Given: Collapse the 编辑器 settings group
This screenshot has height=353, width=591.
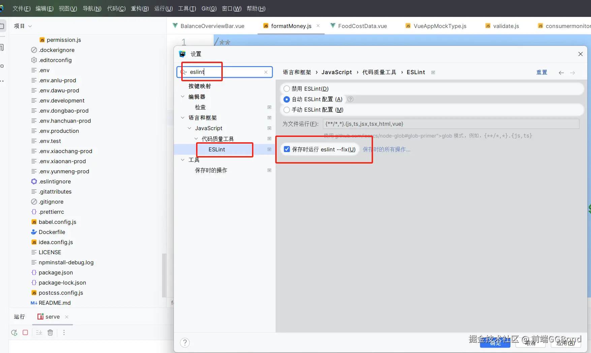Looking at the screenshot, I should pos(183,97).
